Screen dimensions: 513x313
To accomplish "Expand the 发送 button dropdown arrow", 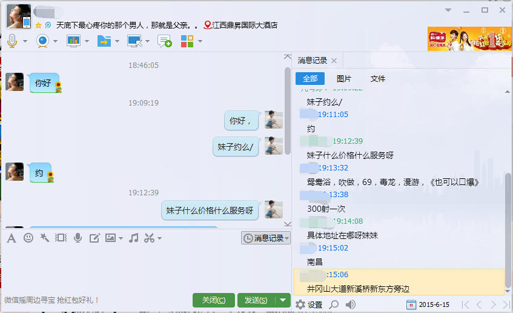I will click(283, 300).
